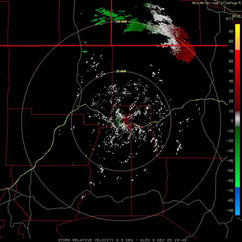Image resolution: width=242 pixels, height=242 pixels.
Task: Click the -10 value on velocity scale
Action: (230, 131)
